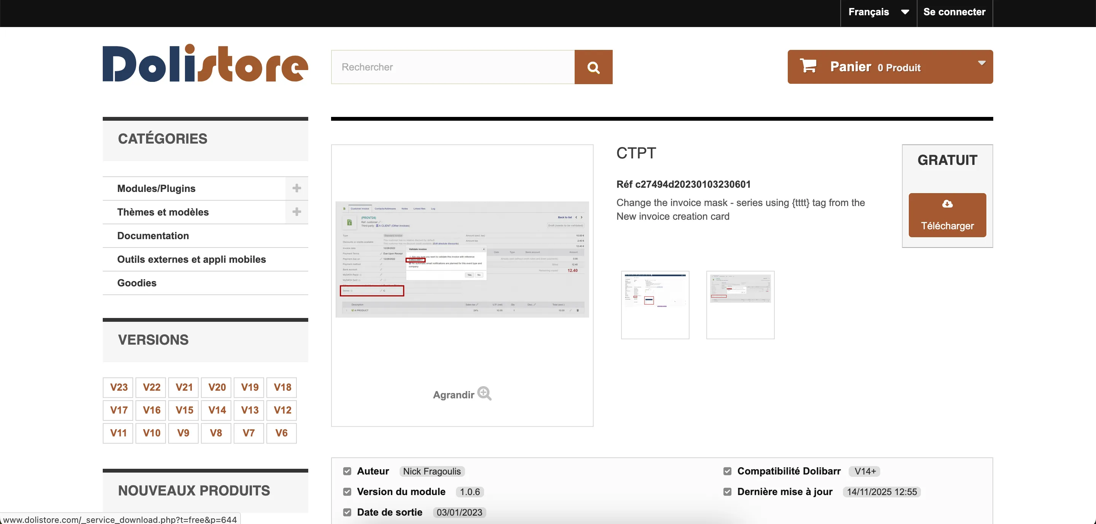Click the 14/11/2025 12:55 update value
The width and height of the screenshot is (1096, 524).
pyautogui.click(x=882, y=492)
